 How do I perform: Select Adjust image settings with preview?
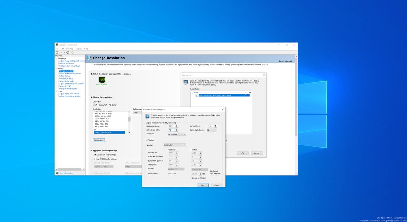click(72, 61)
